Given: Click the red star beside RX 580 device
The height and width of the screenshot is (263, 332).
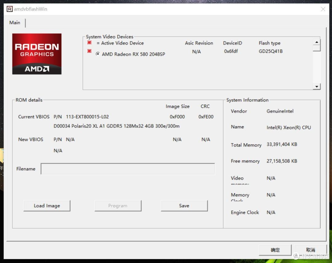Looking at the screenshot, I should (89, 51).
